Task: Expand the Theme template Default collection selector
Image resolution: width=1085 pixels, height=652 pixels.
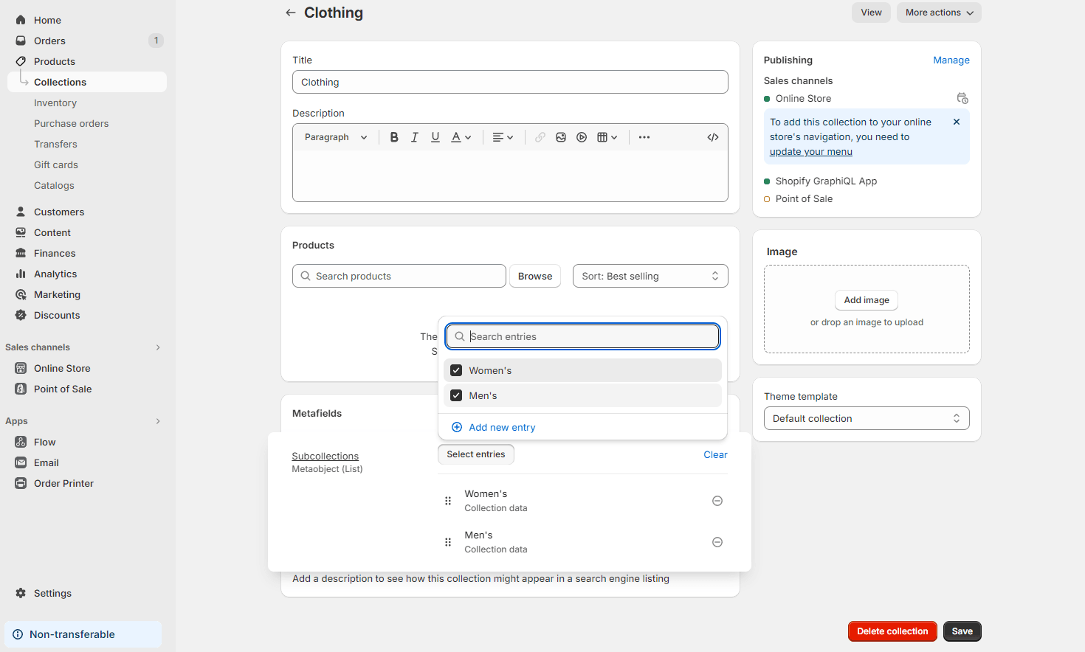Action: pos(866,418)
